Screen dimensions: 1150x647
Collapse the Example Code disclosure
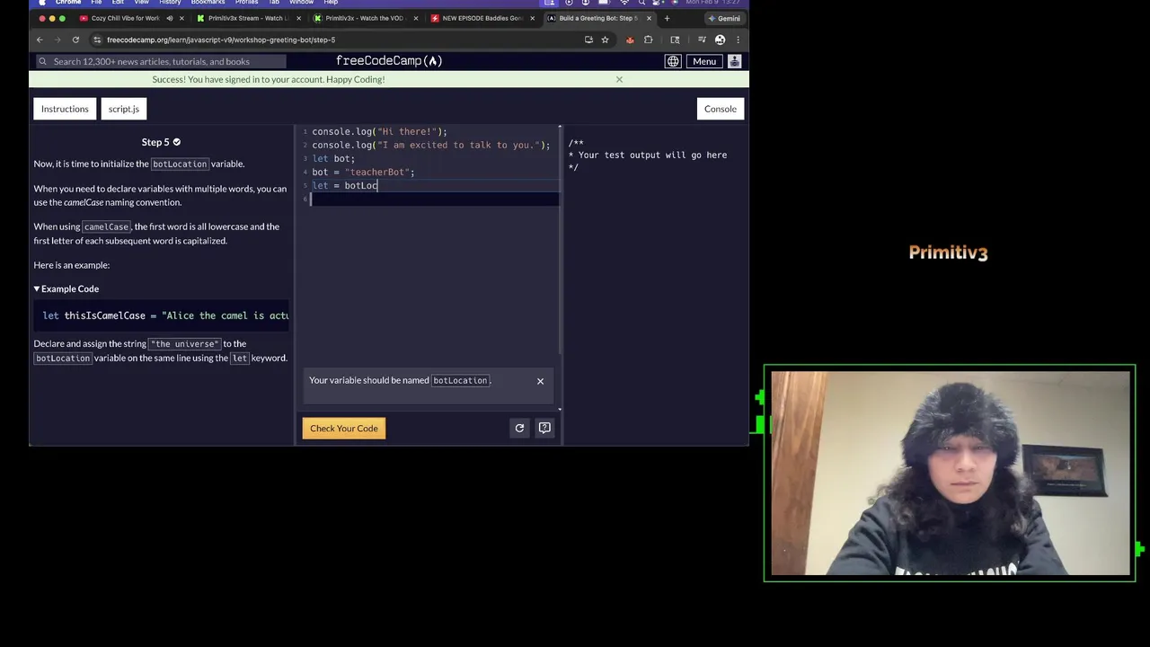click(66, 288)
